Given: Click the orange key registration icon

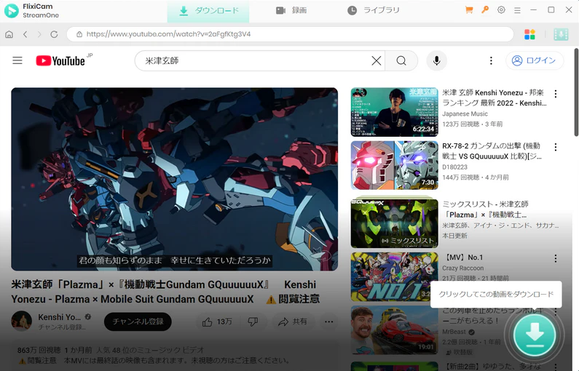Looking at the screenshot, I should coord(485,10).
